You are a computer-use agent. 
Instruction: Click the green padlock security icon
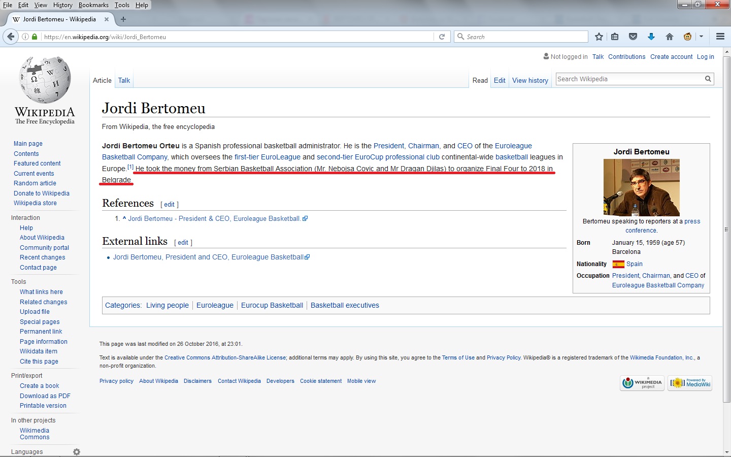coord(35,37)
